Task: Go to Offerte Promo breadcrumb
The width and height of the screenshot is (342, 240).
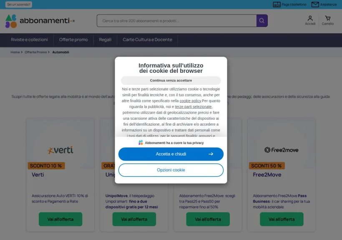Action: (x=36, y=52)
